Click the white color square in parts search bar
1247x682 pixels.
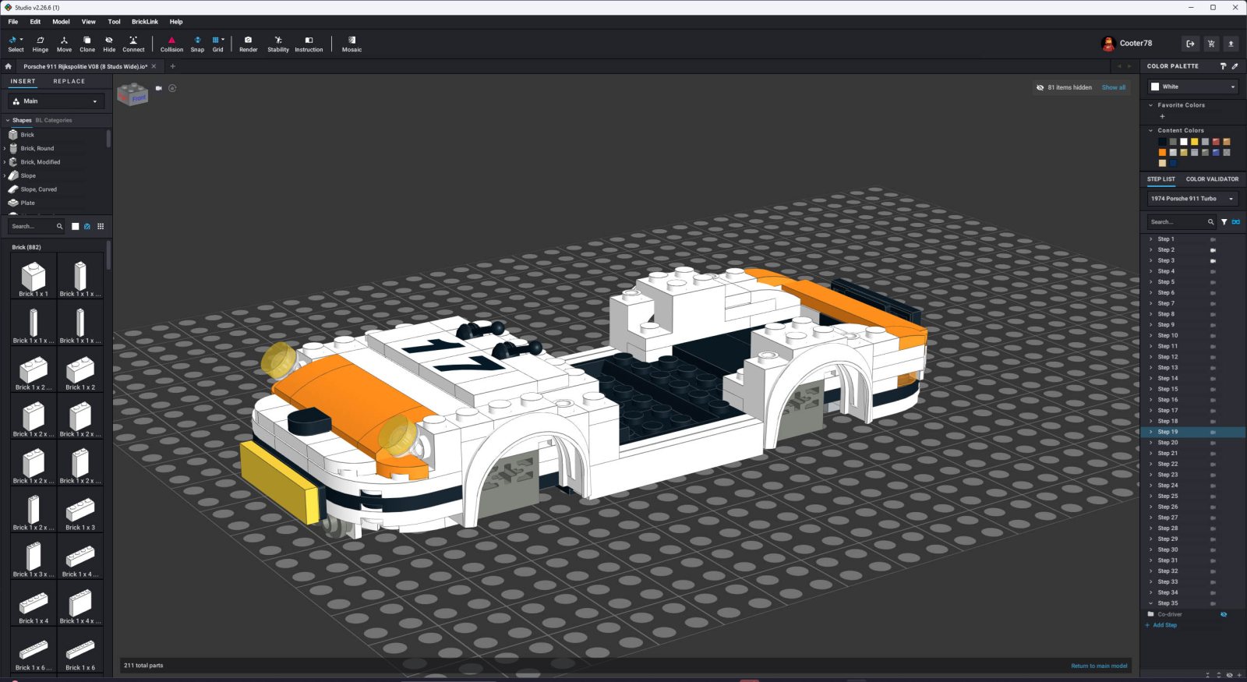tap(75, 226)
